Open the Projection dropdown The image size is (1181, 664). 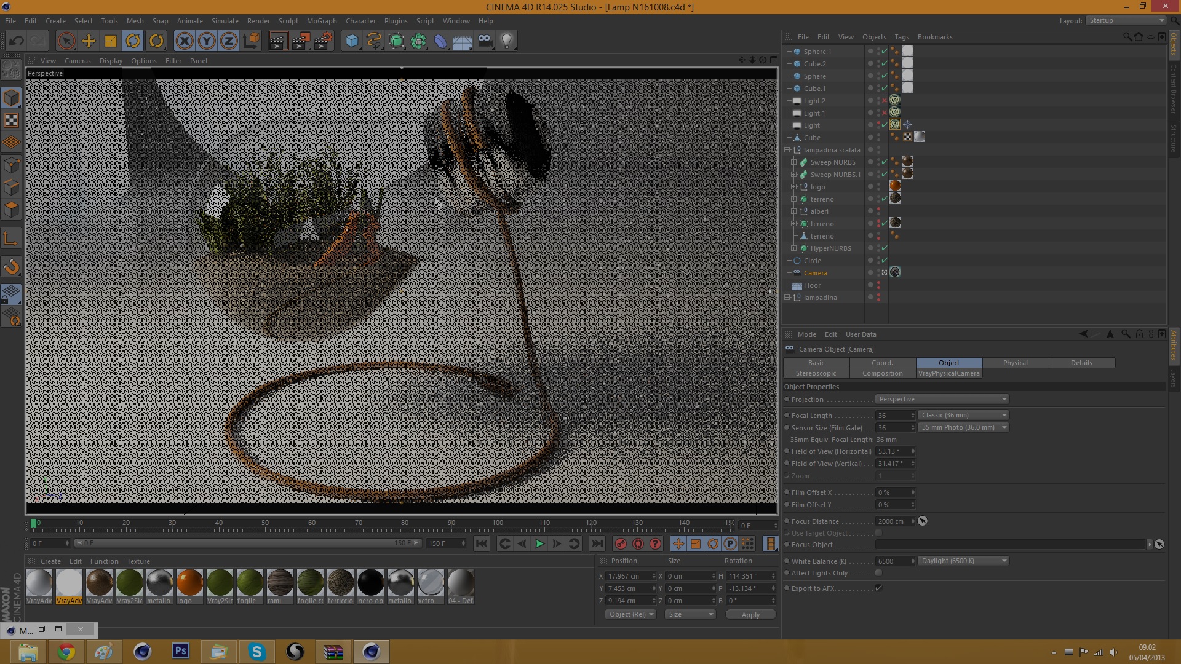[942, 400]
